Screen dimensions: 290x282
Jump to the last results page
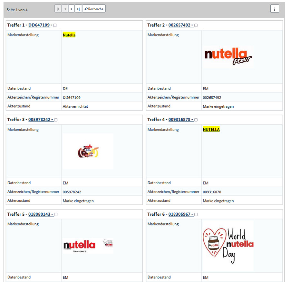point(78,9)
